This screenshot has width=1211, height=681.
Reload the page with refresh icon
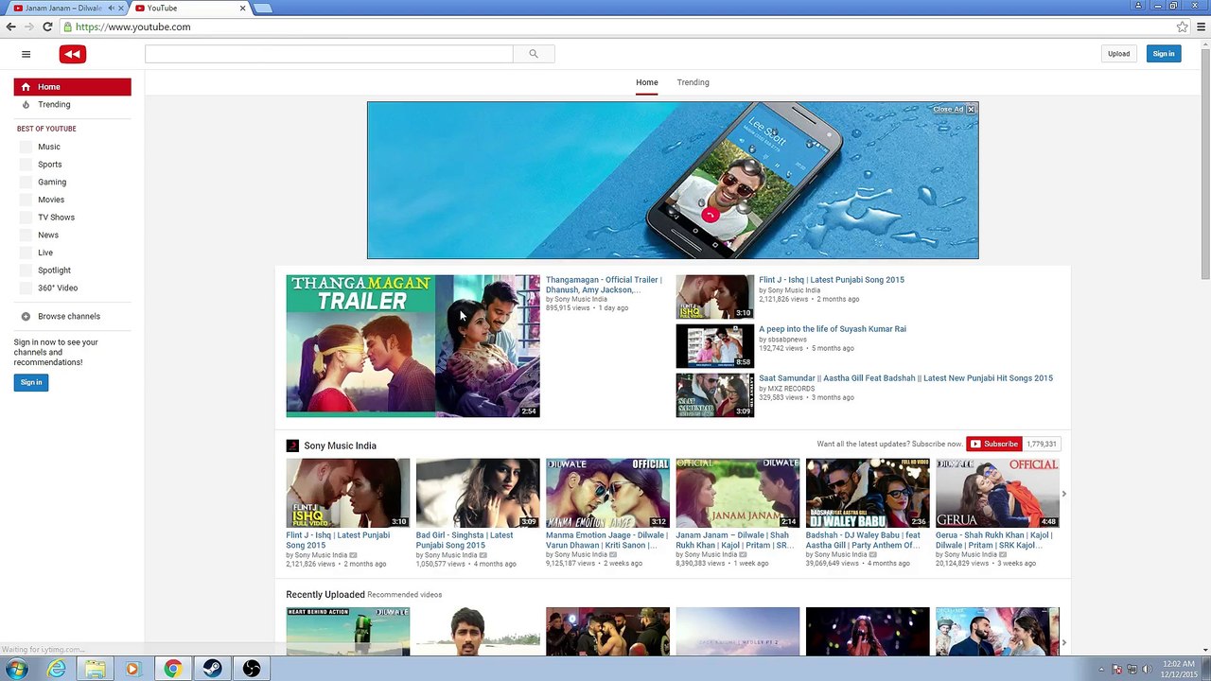pos(47,26)
